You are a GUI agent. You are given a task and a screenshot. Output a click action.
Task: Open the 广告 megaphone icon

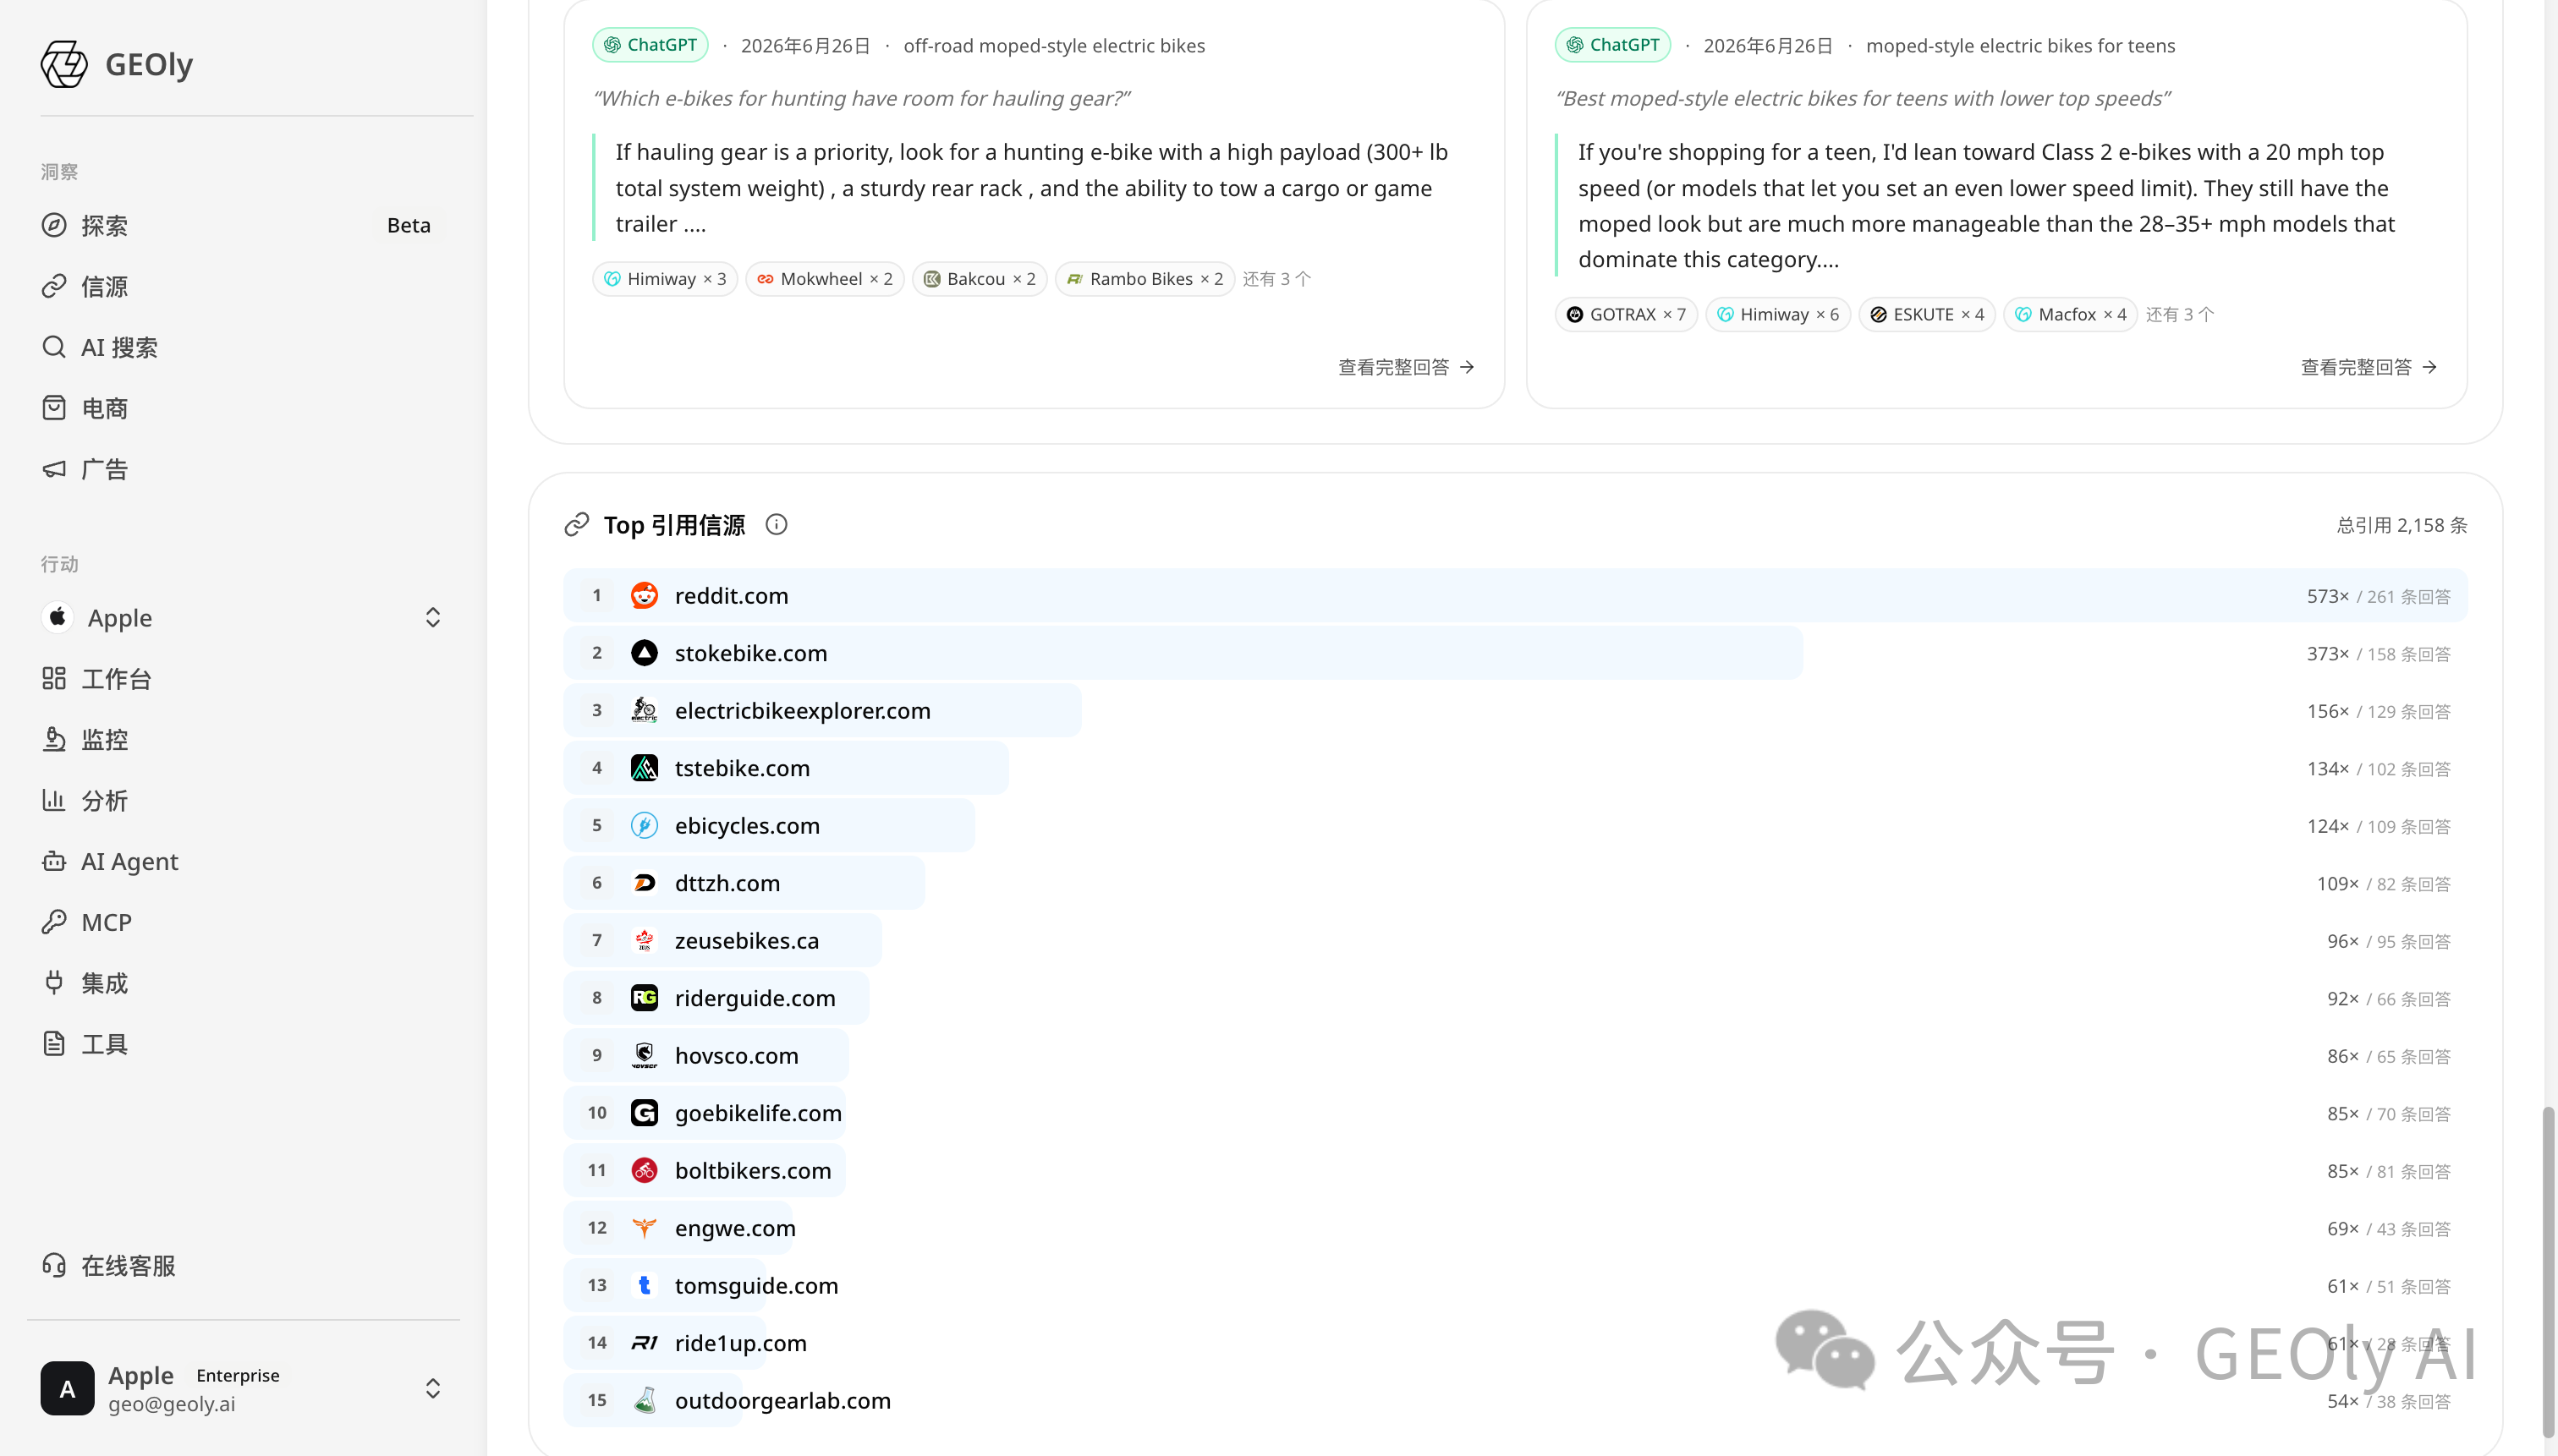pos(54,469)
